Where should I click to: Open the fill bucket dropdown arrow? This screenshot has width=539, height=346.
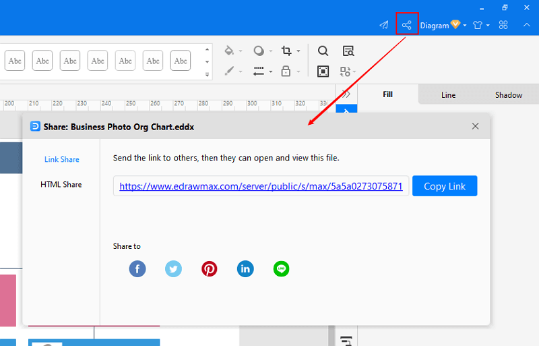coord(241,51)
